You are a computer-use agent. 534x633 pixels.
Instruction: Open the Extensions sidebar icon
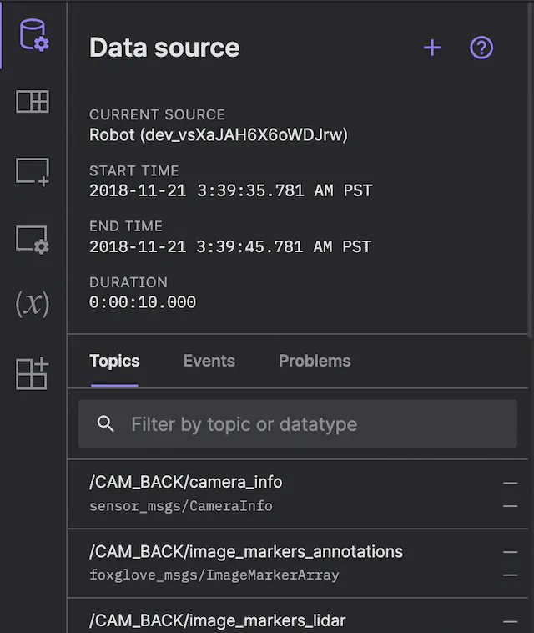33,373
